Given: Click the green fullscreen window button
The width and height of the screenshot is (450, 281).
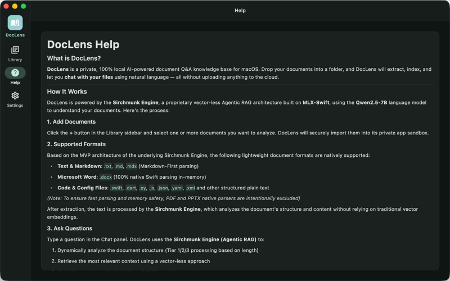Looking at the screenshot, I should (x=24, y=6).
